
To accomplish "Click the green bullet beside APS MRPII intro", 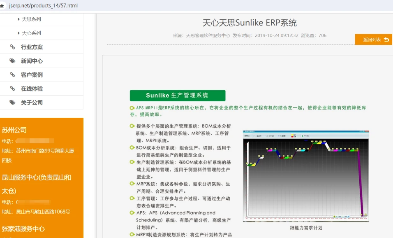I will [x=132, y=108].
